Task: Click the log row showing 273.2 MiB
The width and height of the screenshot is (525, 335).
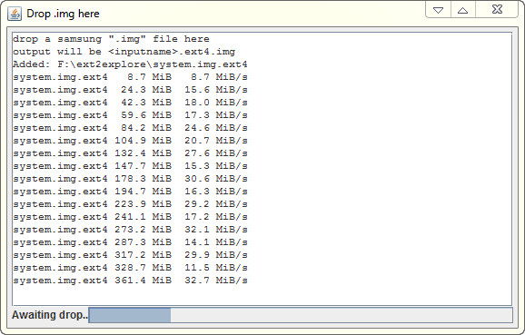Action: 130,230
